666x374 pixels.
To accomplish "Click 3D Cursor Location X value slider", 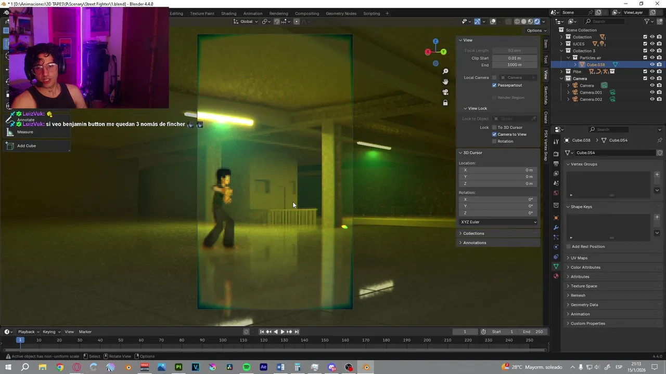I will [x=498, y=170].
